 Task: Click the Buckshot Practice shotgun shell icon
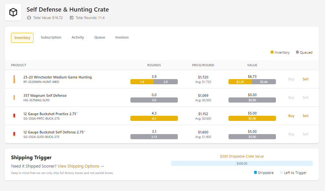tap(14, 116)
